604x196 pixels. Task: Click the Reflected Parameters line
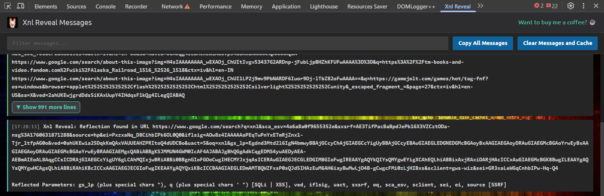pyautogui.click(x=259, y=185)
